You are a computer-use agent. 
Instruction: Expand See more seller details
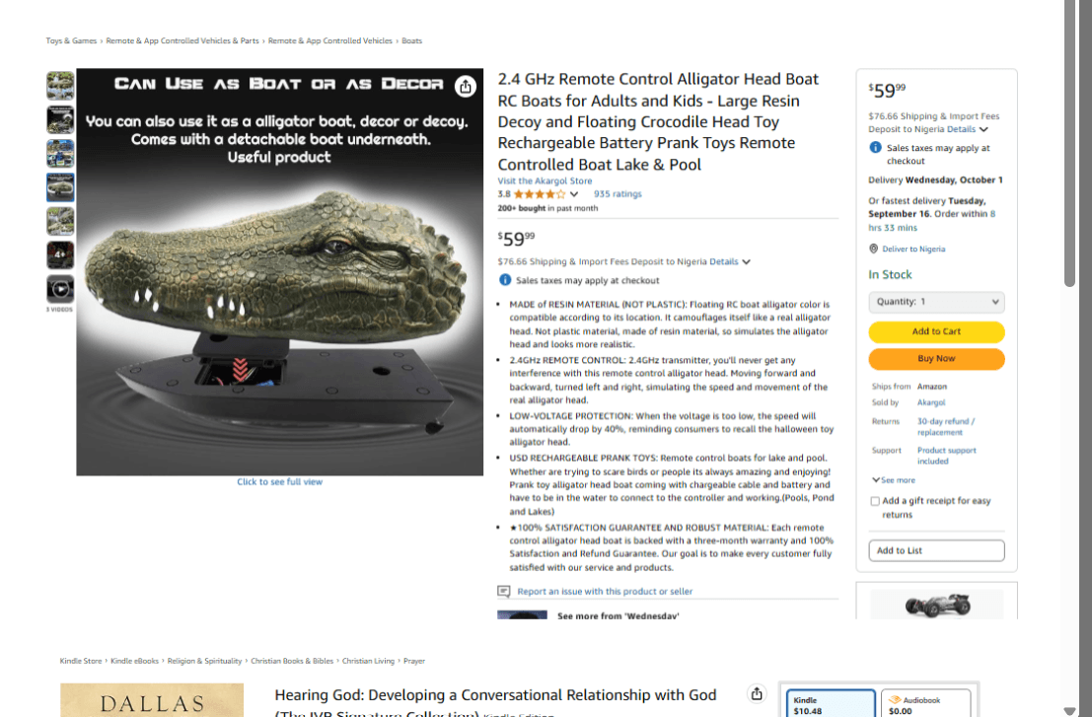pos(894,480)
